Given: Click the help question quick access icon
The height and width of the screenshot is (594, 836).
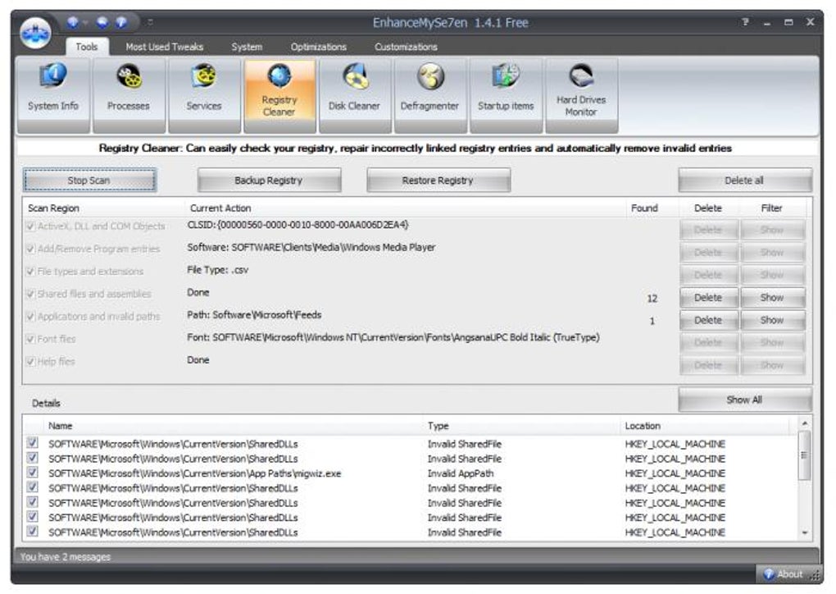Looking at the screenshot, I should (121, 22).
